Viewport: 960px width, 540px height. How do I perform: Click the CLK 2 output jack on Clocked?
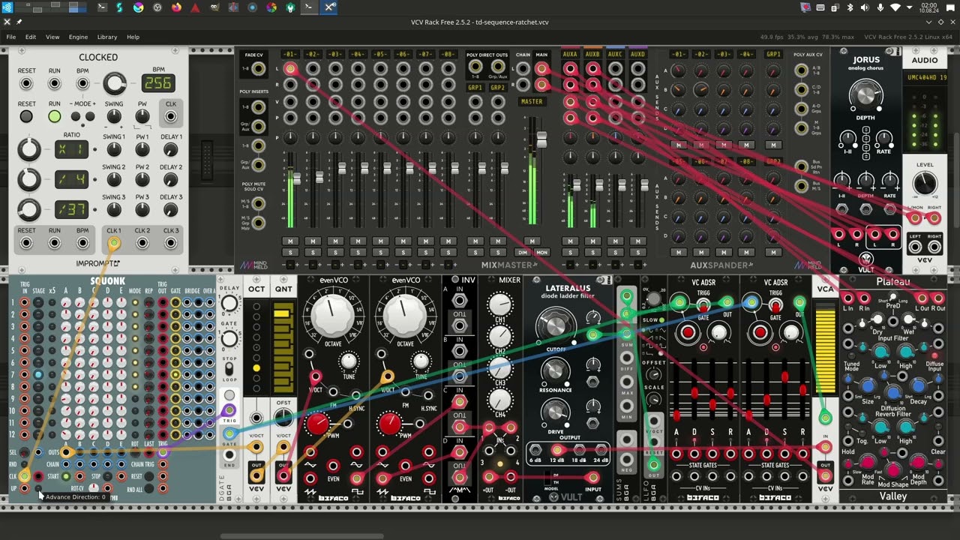pyautogui.click(x=142, y=243)
